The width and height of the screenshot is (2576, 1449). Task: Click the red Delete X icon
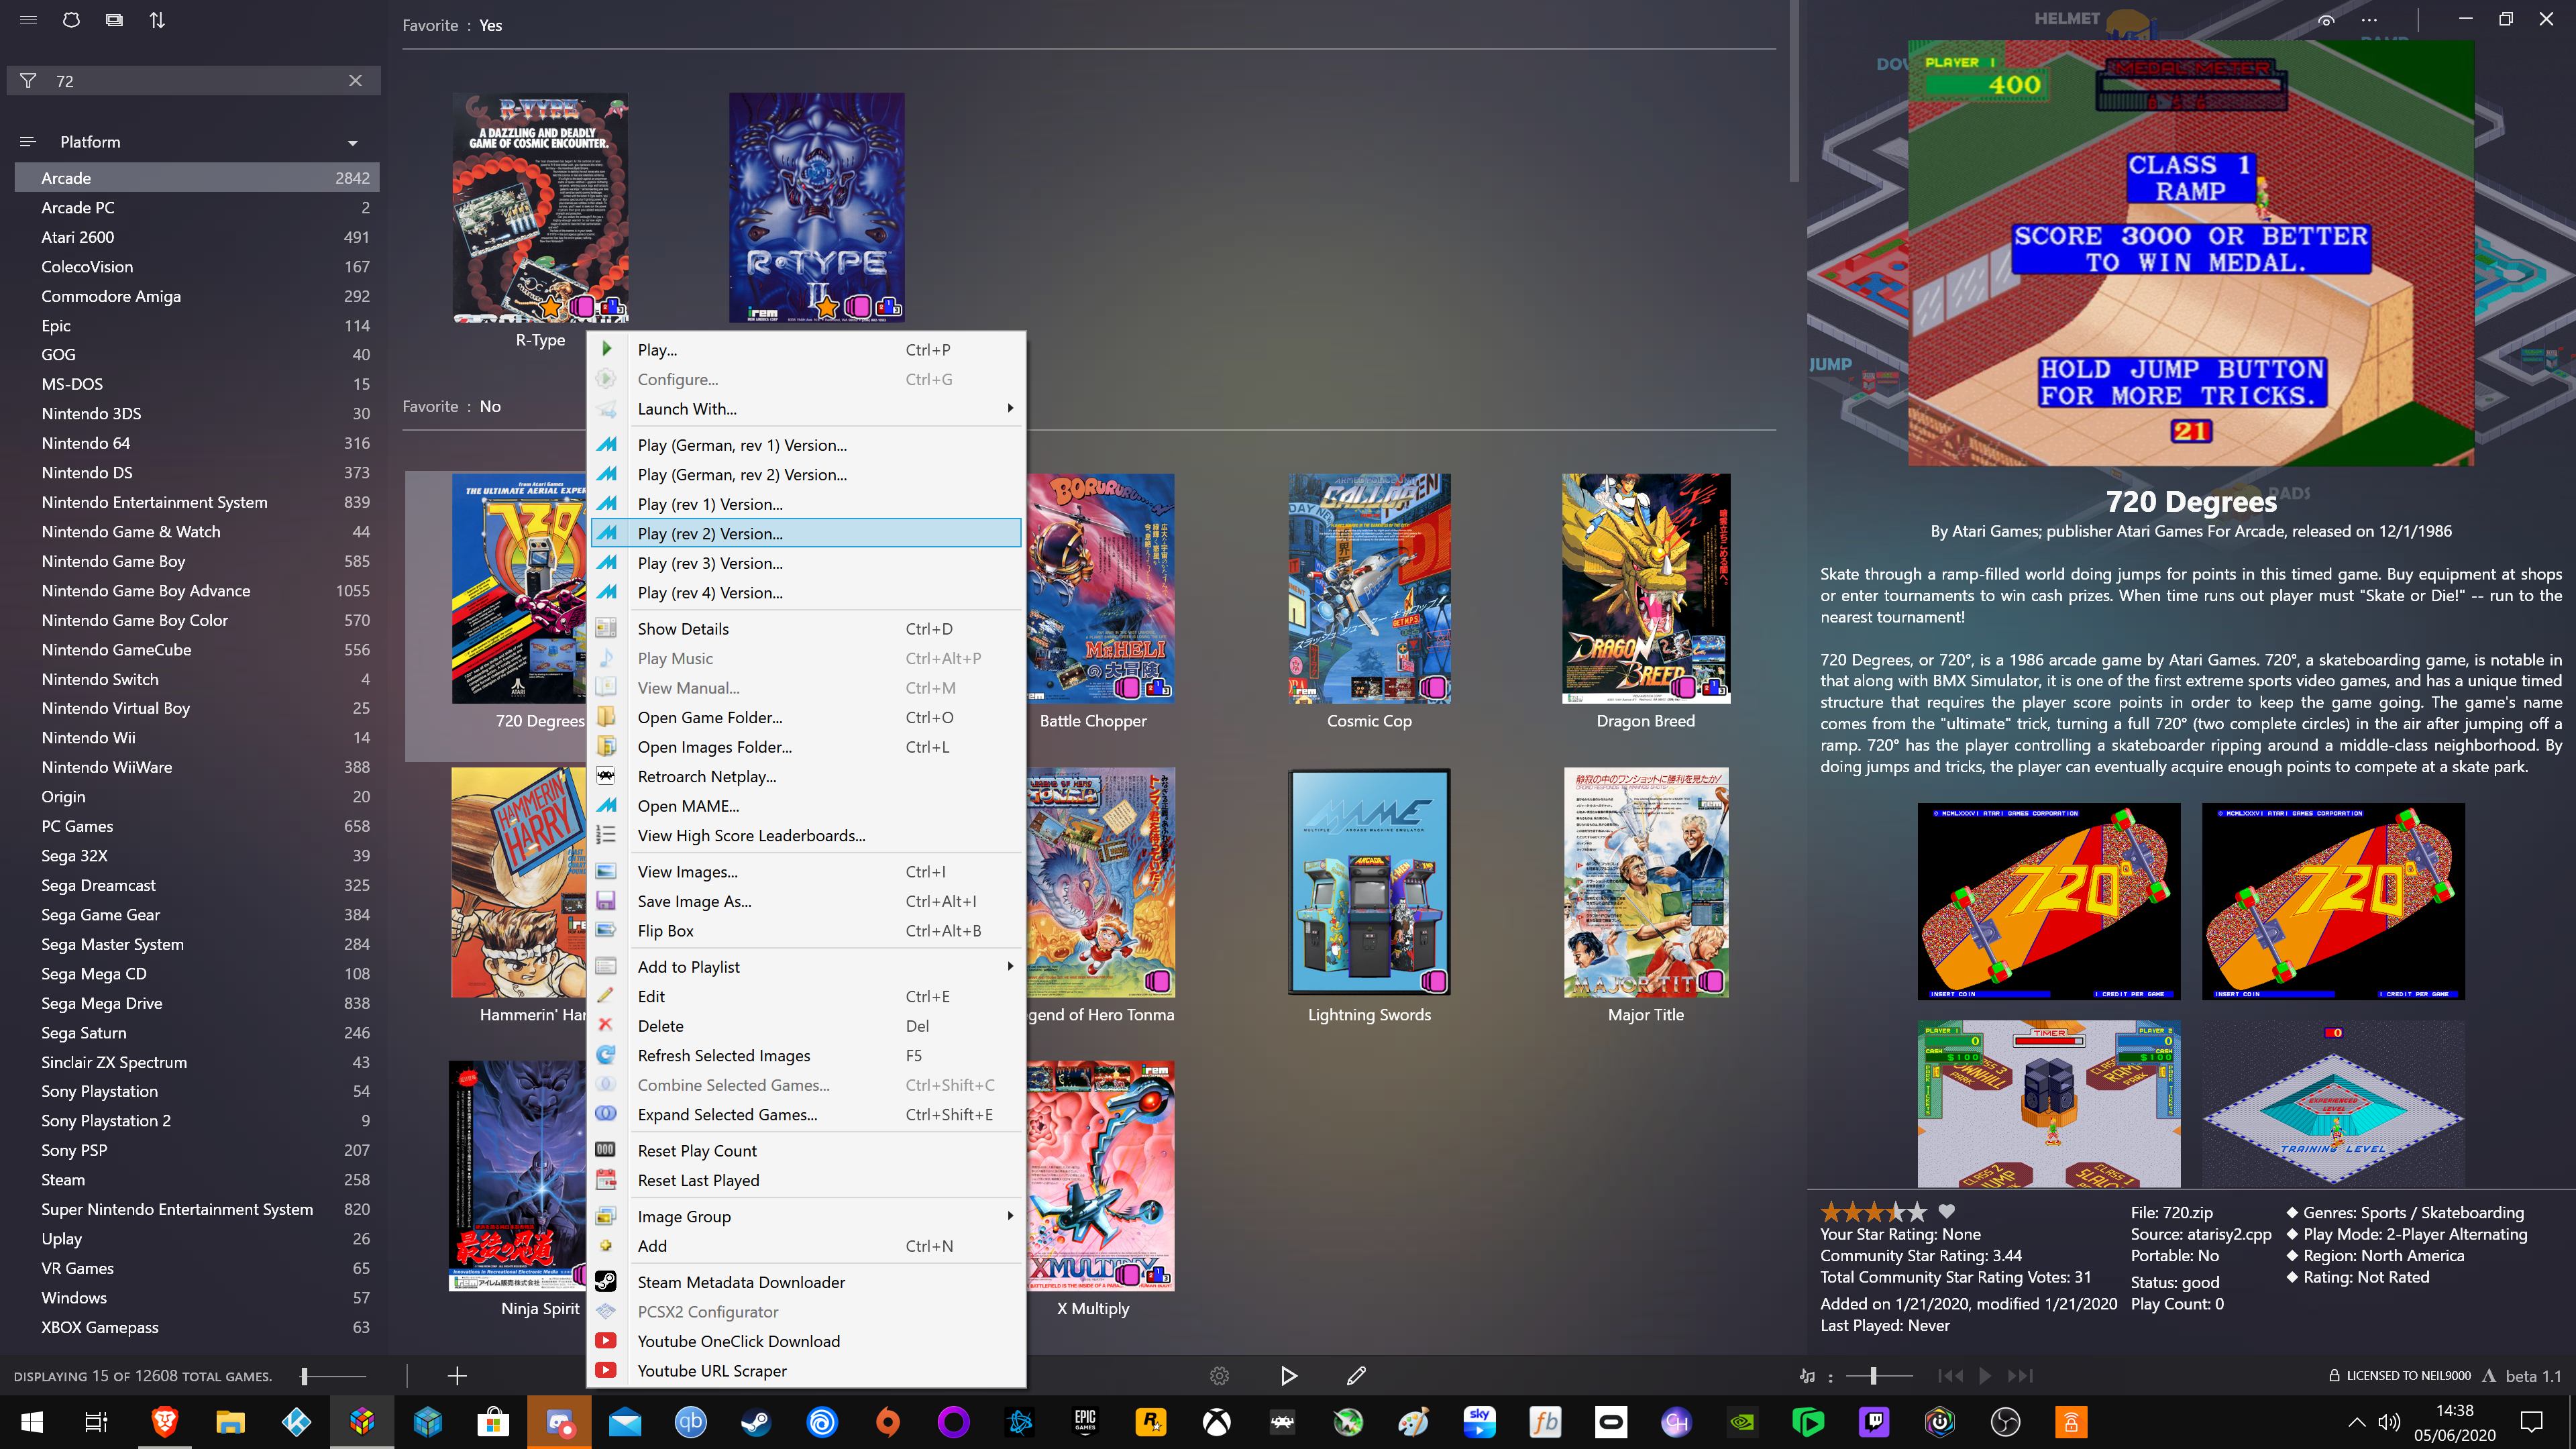[606, 1026]
